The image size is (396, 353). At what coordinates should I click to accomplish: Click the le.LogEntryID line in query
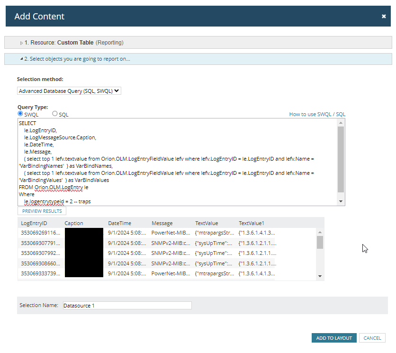(40, 130)
